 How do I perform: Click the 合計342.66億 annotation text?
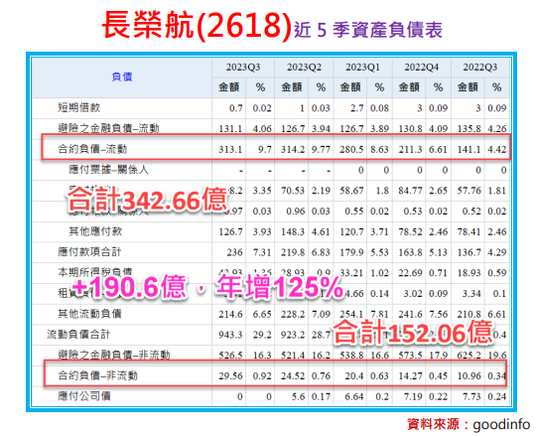pos(148,200)
